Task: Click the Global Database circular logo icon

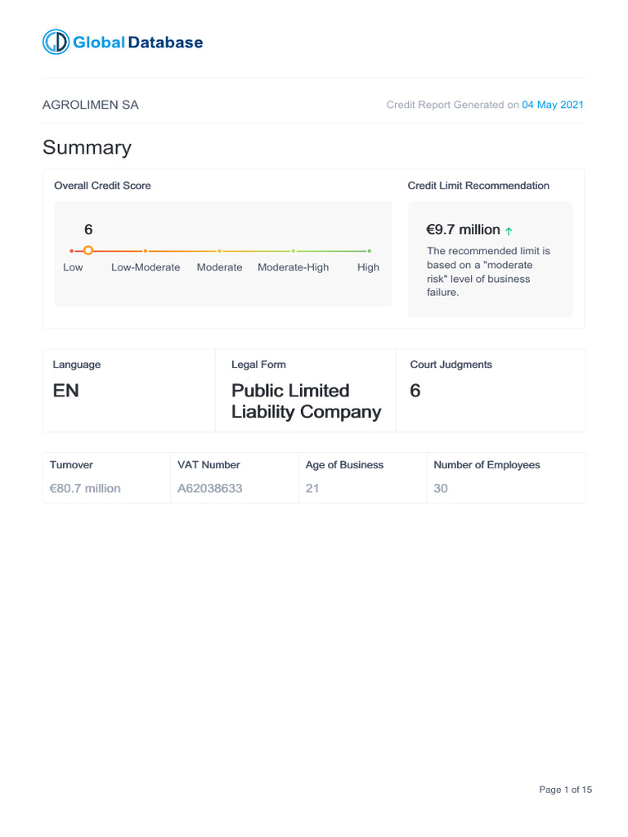Action: coord(56,43)
